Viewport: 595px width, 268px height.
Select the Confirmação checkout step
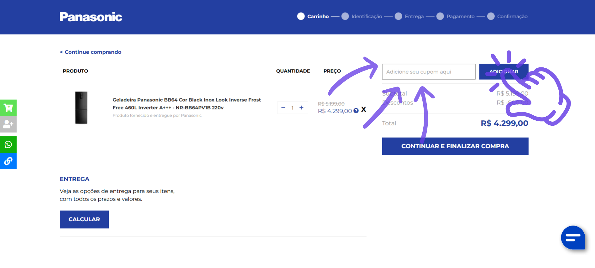click(x=508, y=16)
